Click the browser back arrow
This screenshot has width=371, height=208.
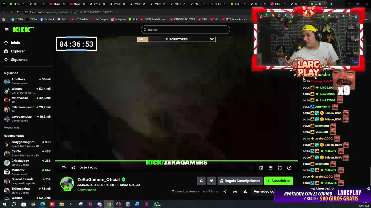tap(4, 12)
